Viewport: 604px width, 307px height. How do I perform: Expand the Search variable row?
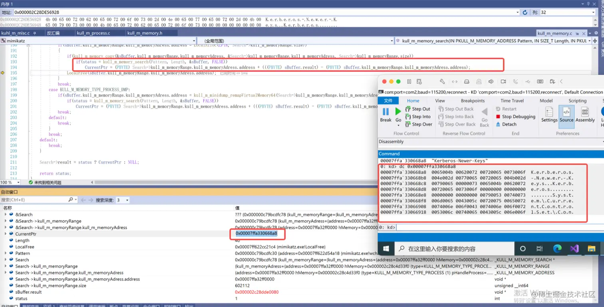pyautogui.click(x=6, y=259)
